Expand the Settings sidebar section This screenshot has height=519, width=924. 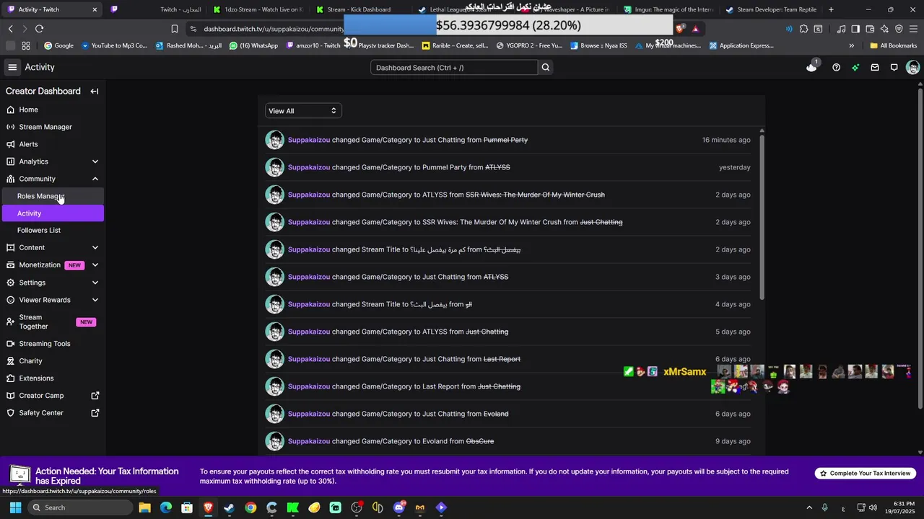click(x=95, y=283)
